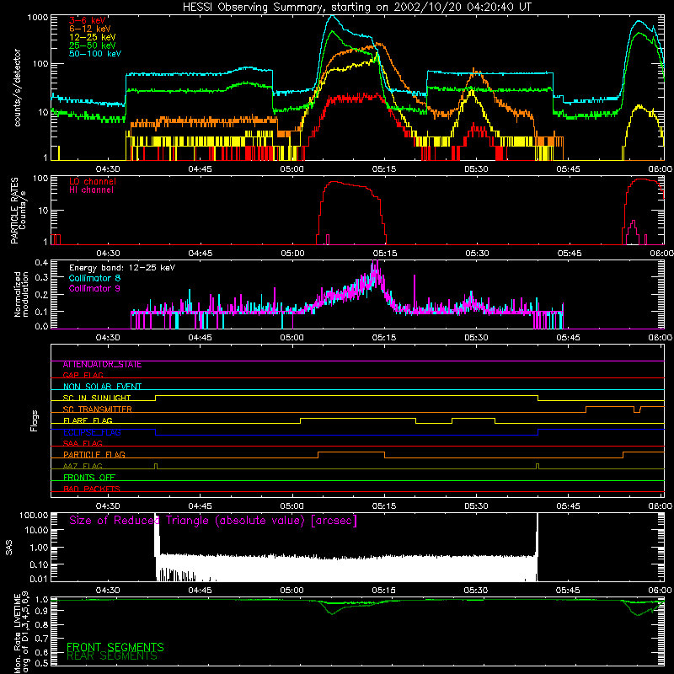
Task: Click the BAD_PACKETS flag label
Action: click(x=92, y=489)
